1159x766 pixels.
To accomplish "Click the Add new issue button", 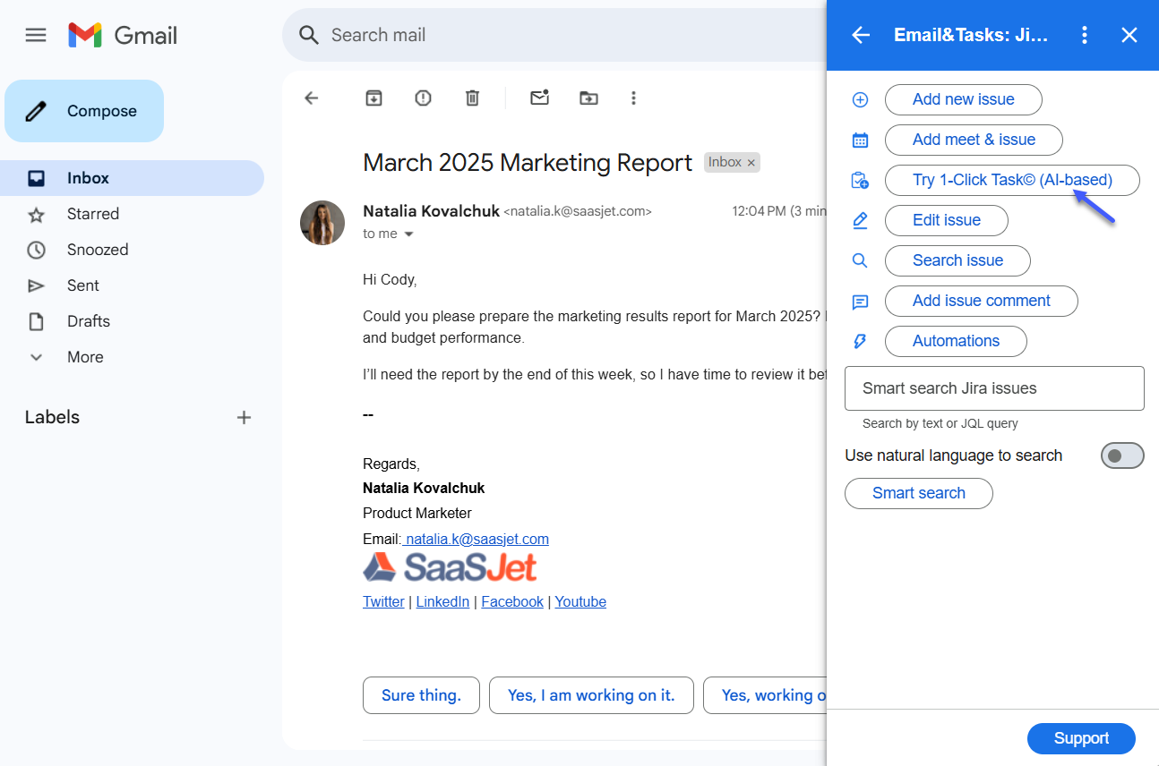I will [x=963, y=99].
